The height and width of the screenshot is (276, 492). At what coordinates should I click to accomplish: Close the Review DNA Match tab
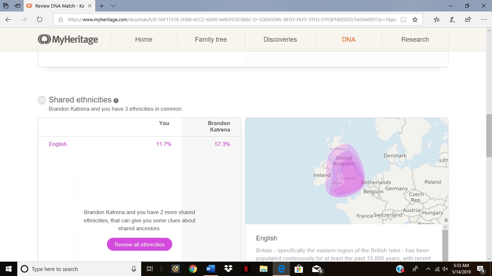point(90,6)
